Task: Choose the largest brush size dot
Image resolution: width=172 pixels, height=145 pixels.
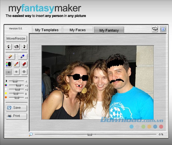Action: click(24, 72)
